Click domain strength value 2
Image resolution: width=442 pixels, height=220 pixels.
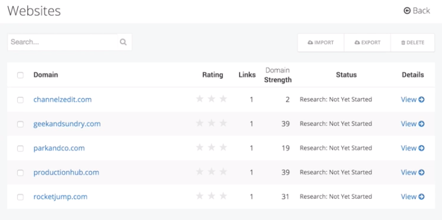[287, 100]
